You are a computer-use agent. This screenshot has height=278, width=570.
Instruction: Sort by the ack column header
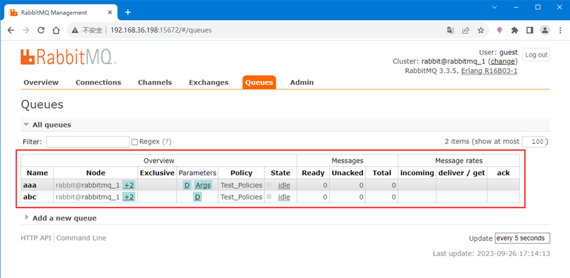coord(503,173)
